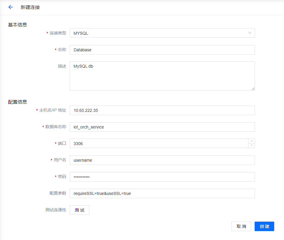This screenshot has height=240, width=284.
Task: Focus the 主机名/IP 地址 field showing 10.65.222.35
Action: (162, 110)
